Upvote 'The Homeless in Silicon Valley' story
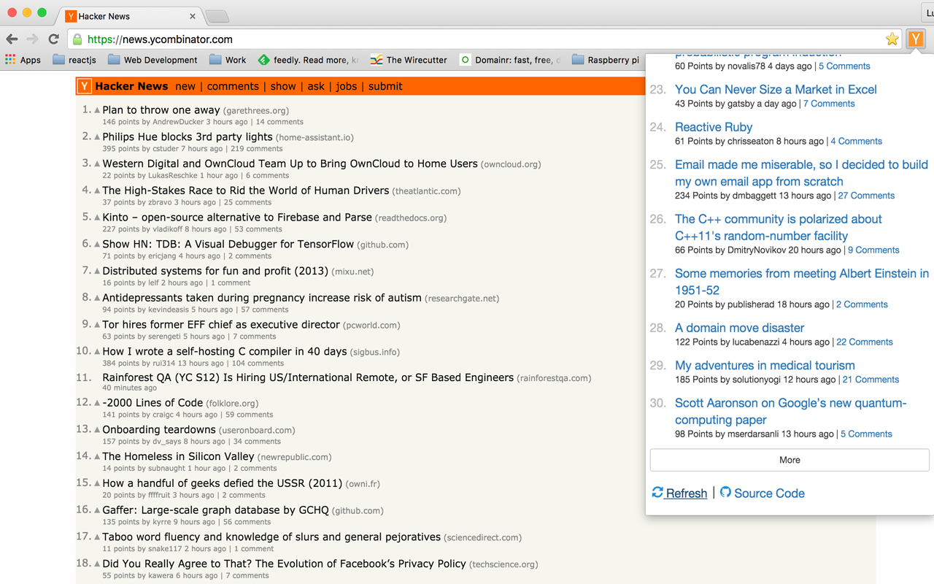This screenshot has width=934, height=584. click(x=97, y=457)
